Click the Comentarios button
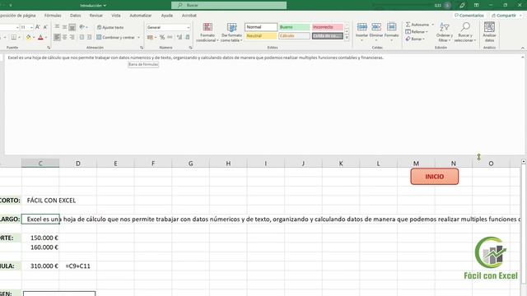Image resolution: width=527 pixels, height=296 pixels. (469, 16)
